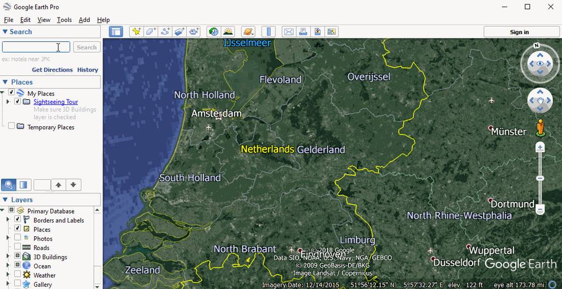The image size is (562, 289).
Task: Click in the search input field
Action: [x=36, y=47]
